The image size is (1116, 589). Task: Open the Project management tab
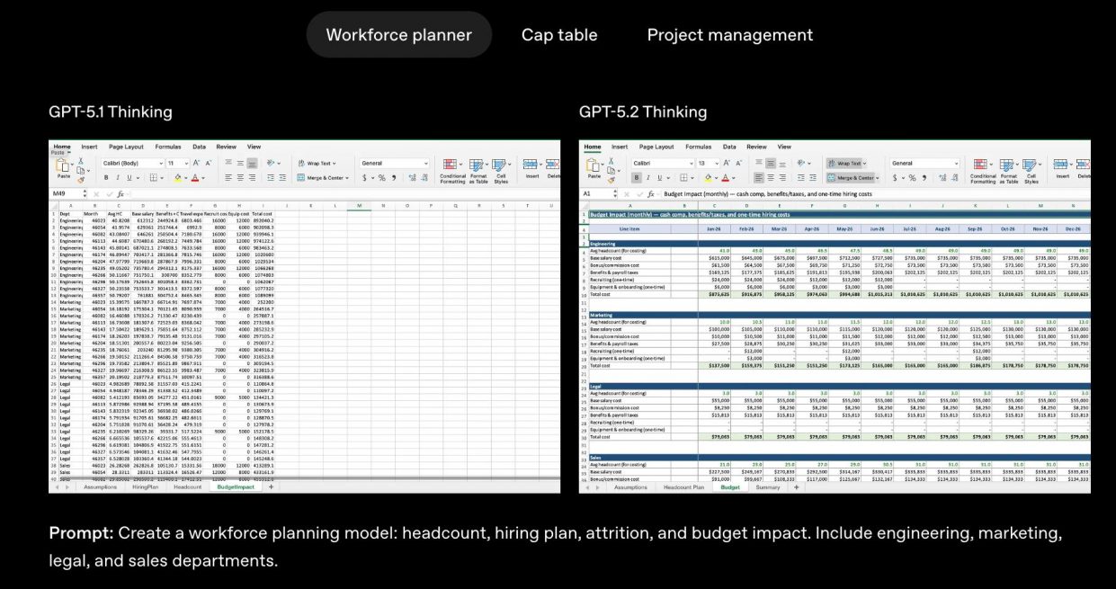(x=730, y=35)
